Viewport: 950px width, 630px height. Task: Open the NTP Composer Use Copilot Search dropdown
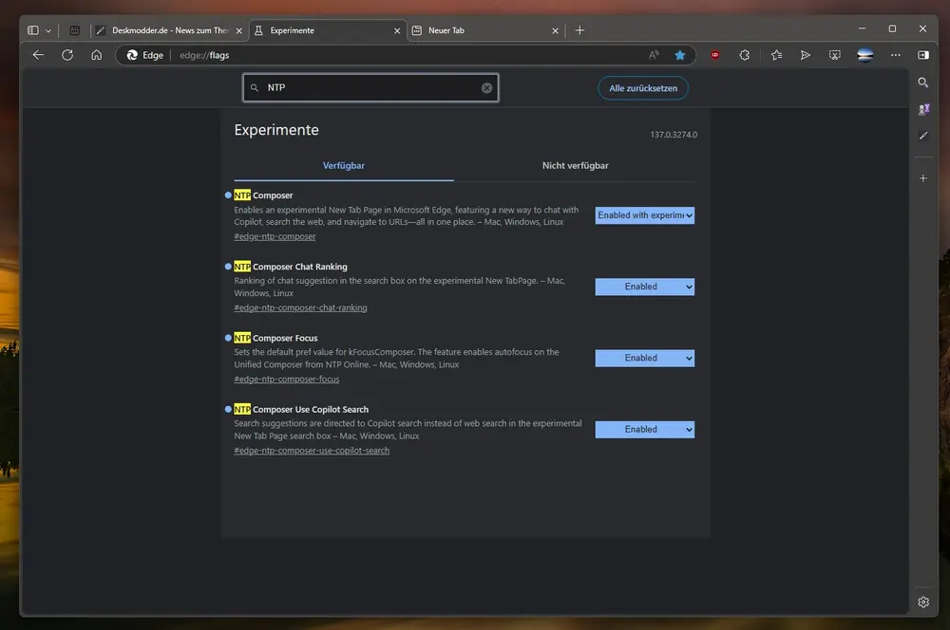click(645, 430)
